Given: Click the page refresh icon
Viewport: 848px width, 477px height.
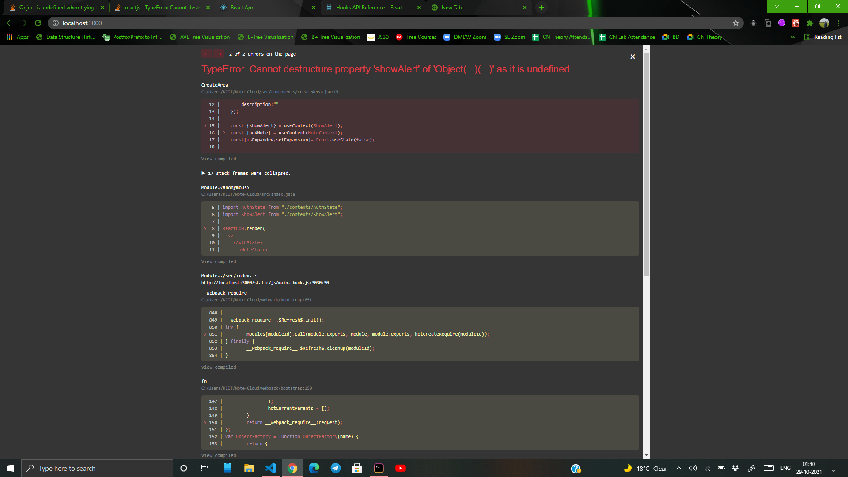Looking at the screenshot, I should tap(37, 23).
